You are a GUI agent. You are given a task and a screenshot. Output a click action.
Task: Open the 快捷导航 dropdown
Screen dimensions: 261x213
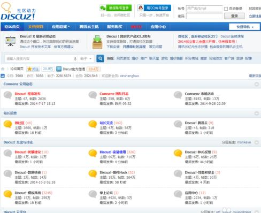click(x=244, y=27)
